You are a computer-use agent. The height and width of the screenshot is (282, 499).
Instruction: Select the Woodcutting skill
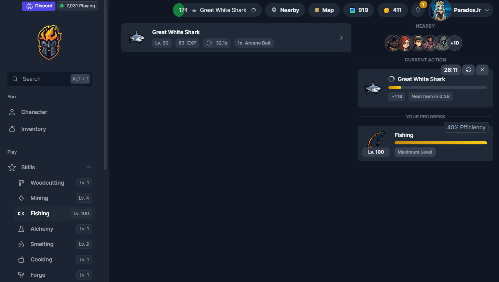[x=47, y=183]
